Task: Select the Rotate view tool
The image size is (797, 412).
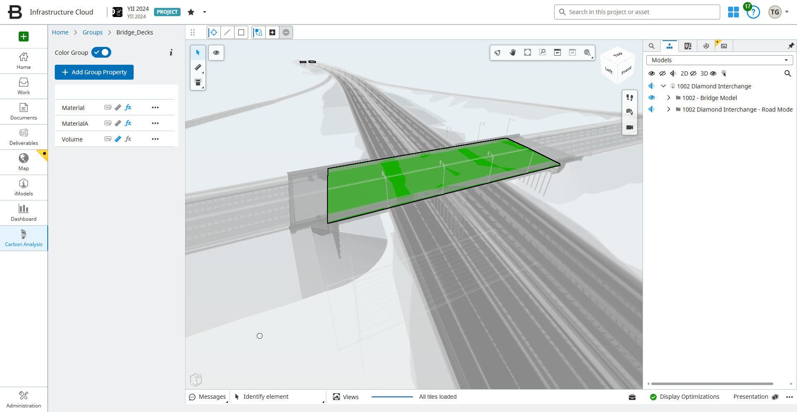Action: point(497,52)
